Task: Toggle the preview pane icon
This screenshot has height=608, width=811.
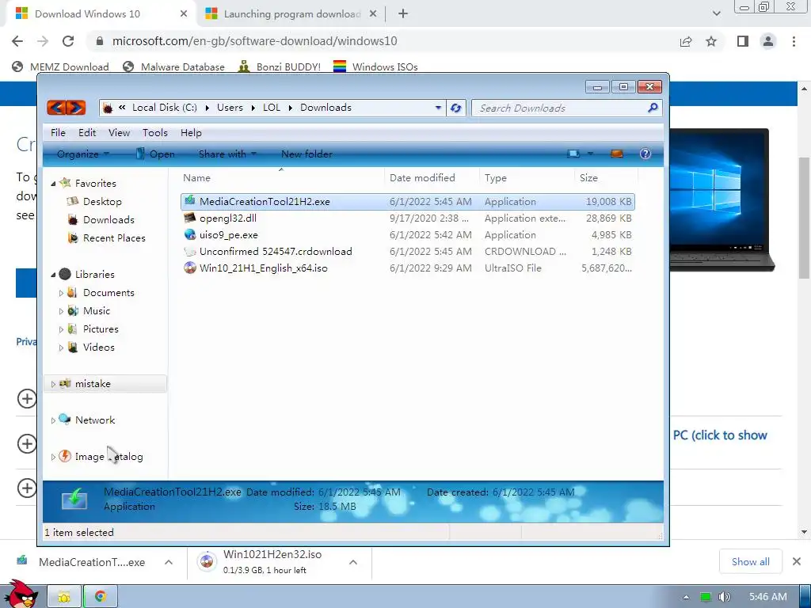Action: click(x=616, y=154)
